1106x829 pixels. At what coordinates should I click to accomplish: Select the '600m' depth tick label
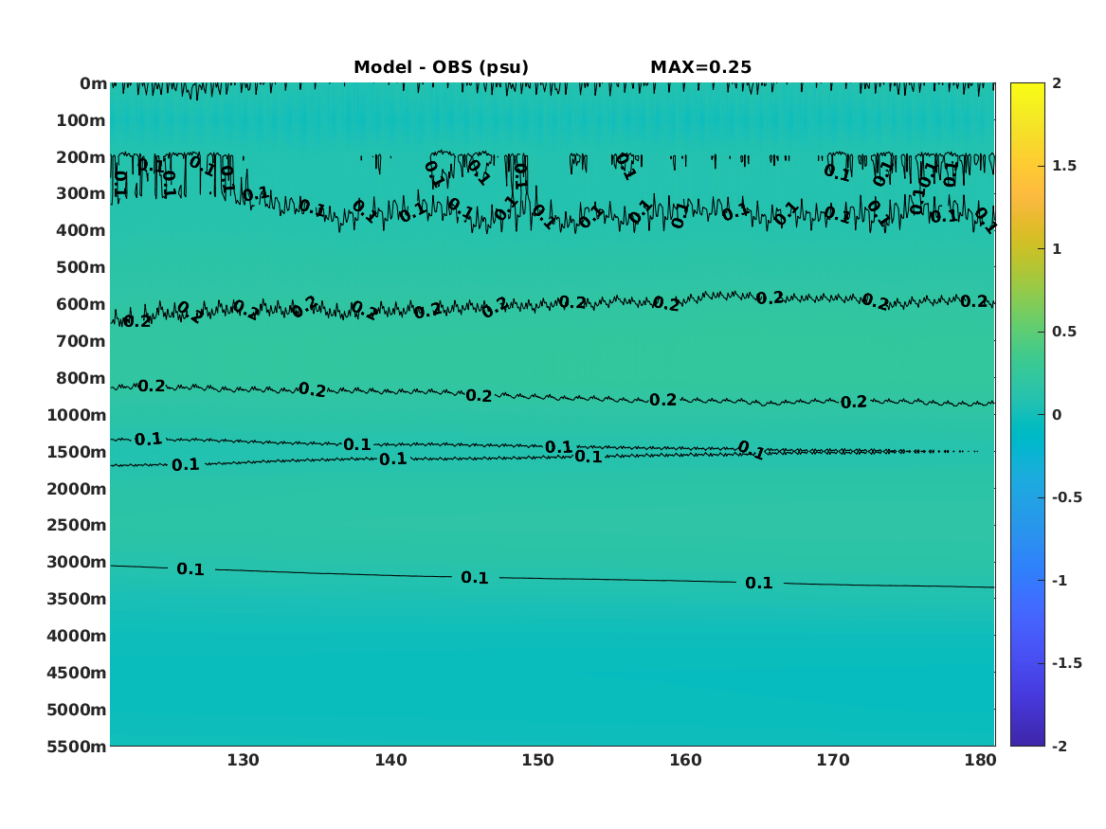coord(82,304)
